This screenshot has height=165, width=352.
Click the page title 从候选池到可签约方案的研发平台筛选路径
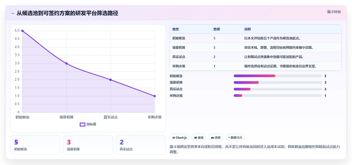pyautogui.click(x=67, y=13)
